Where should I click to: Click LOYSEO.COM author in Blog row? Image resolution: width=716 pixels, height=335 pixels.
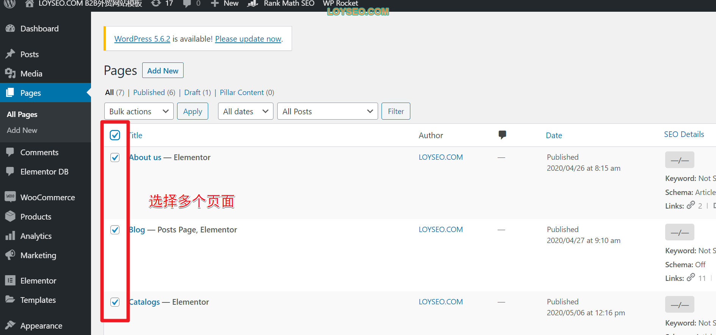(441, 229)
